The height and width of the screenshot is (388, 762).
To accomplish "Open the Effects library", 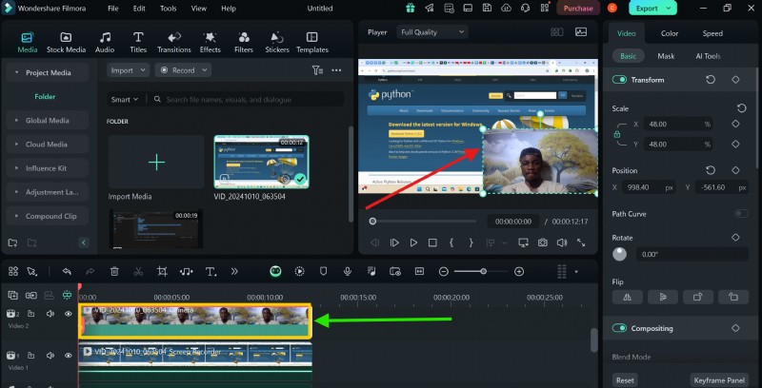I will pos(210,41).
